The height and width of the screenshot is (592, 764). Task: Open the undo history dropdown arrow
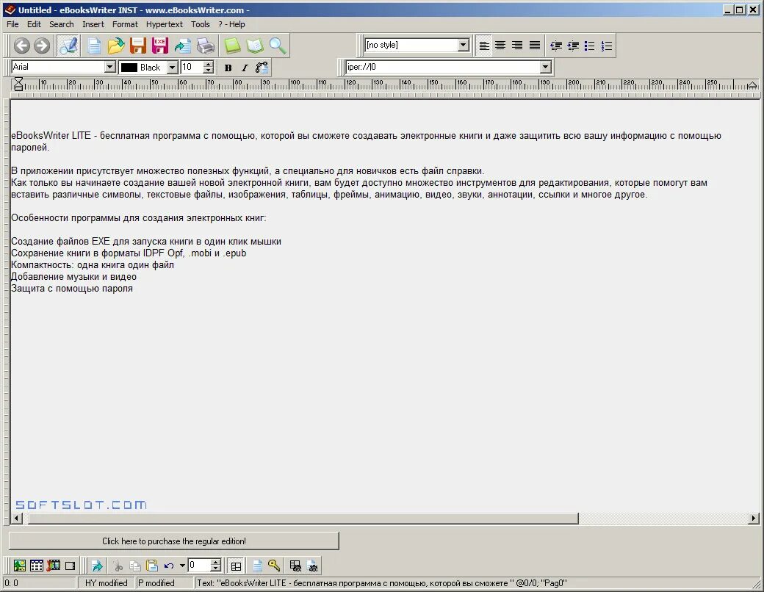click(x=182, y=566)
